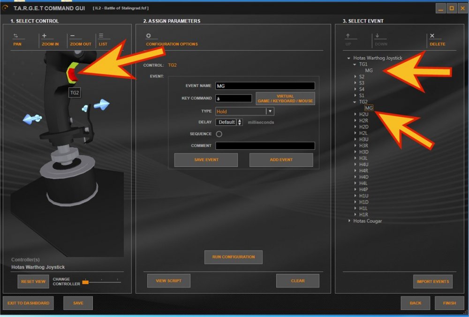Open the View Script button

pos(169,281)
